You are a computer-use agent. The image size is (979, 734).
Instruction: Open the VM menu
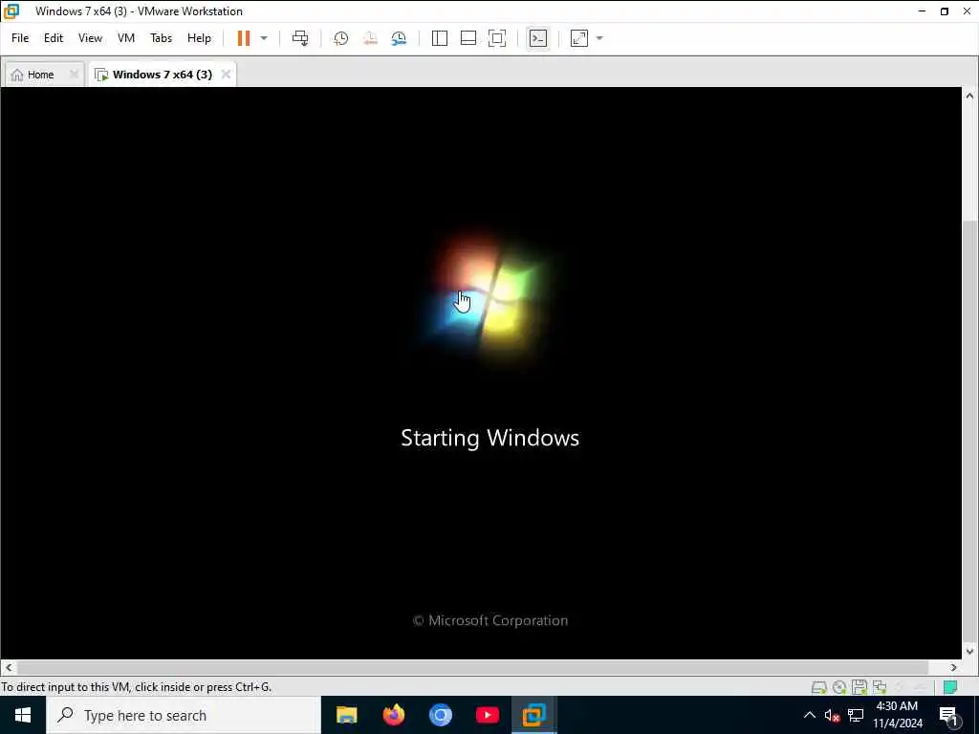pyautogui.click(x=126, y=38)
